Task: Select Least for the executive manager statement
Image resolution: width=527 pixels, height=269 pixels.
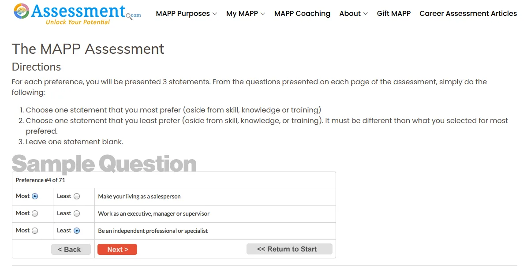Action: (76, 213)
